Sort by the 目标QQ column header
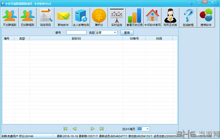This screenshot has width=220, height=139. (76, 38)
